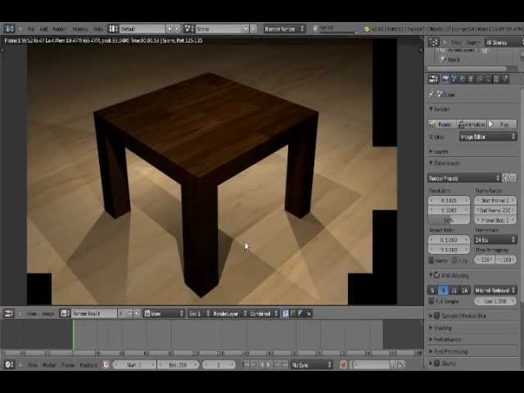Select the World properties tab icon
This screenshot has height=393, width=524.
(462, 79)
